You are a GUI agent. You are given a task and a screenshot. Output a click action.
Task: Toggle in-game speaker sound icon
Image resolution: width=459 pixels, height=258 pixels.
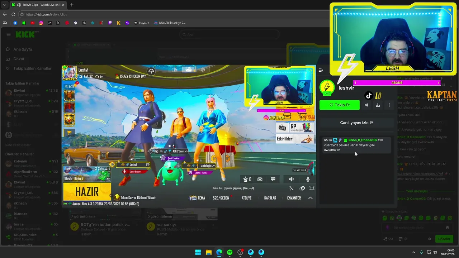click(x=292, y=179)
